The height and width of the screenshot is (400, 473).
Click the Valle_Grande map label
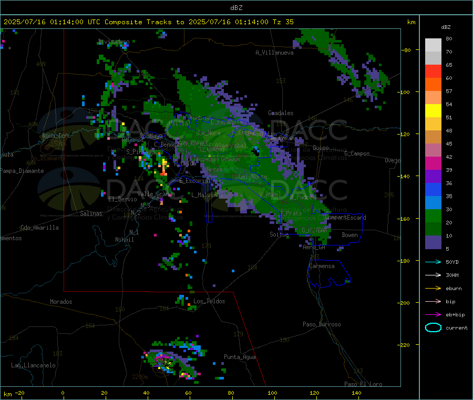point(156,193)
